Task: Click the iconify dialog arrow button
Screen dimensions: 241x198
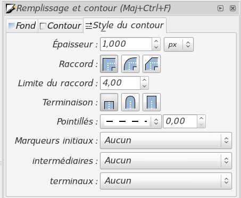Action: 220,8
